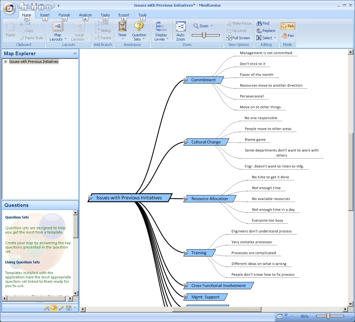355x322 pixels.
Task: Select 'Processes are complicated' branch text
Action: [x=253, y=253]
